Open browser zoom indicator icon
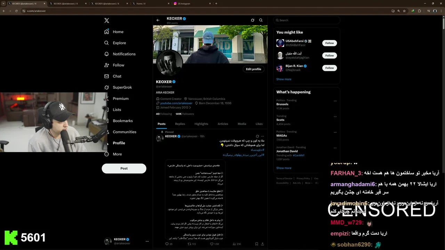Viewport: 445px width, 250px height. [398, 11]
